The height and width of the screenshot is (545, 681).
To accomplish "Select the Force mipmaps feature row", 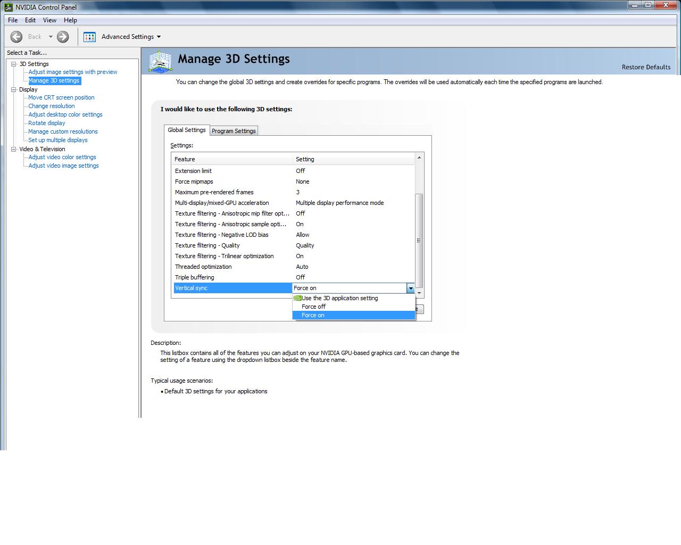I will (293, 181).
